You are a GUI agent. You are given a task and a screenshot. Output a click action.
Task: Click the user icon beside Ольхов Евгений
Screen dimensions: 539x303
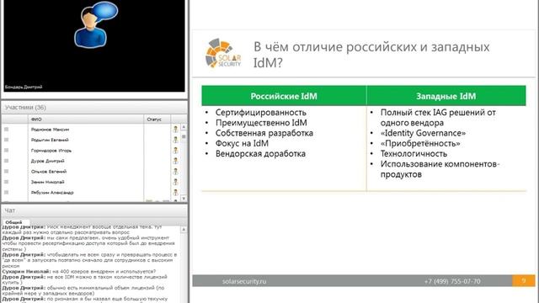click(176, 172)
